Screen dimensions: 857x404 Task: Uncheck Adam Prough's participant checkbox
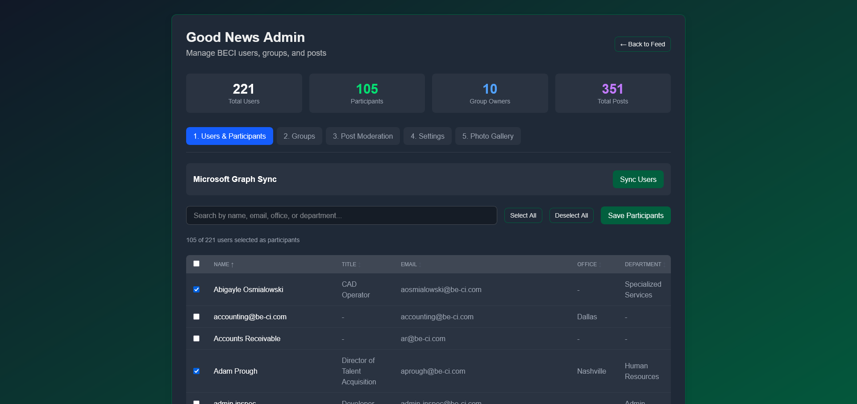pos(196,371)
